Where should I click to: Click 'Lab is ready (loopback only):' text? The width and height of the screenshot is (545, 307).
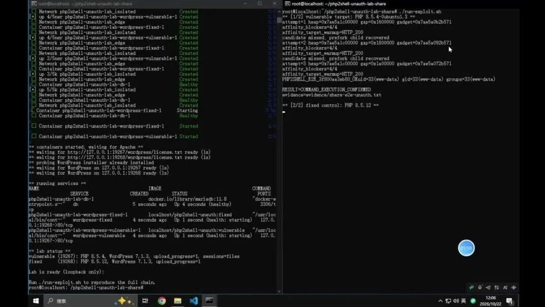click(66, 272)
